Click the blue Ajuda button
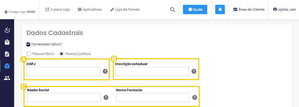The height and width of the screenshot is (107, 299). [195, 10]
